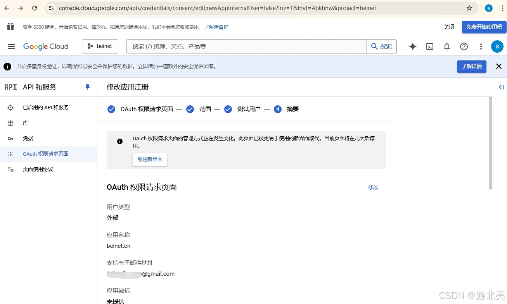507x304 pixels.
Task: Click the blue 了解详情 button
Action: coord(472,66)
